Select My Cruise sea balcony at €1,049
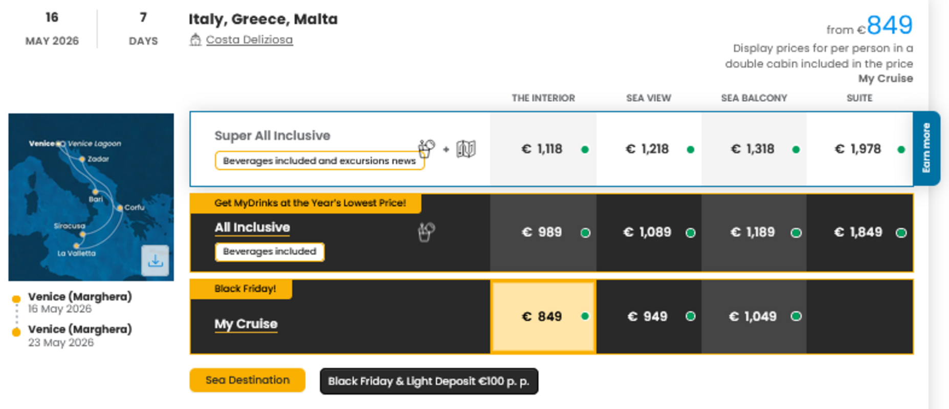The width and height of the screenshot is (949, 409). [753, 316]
